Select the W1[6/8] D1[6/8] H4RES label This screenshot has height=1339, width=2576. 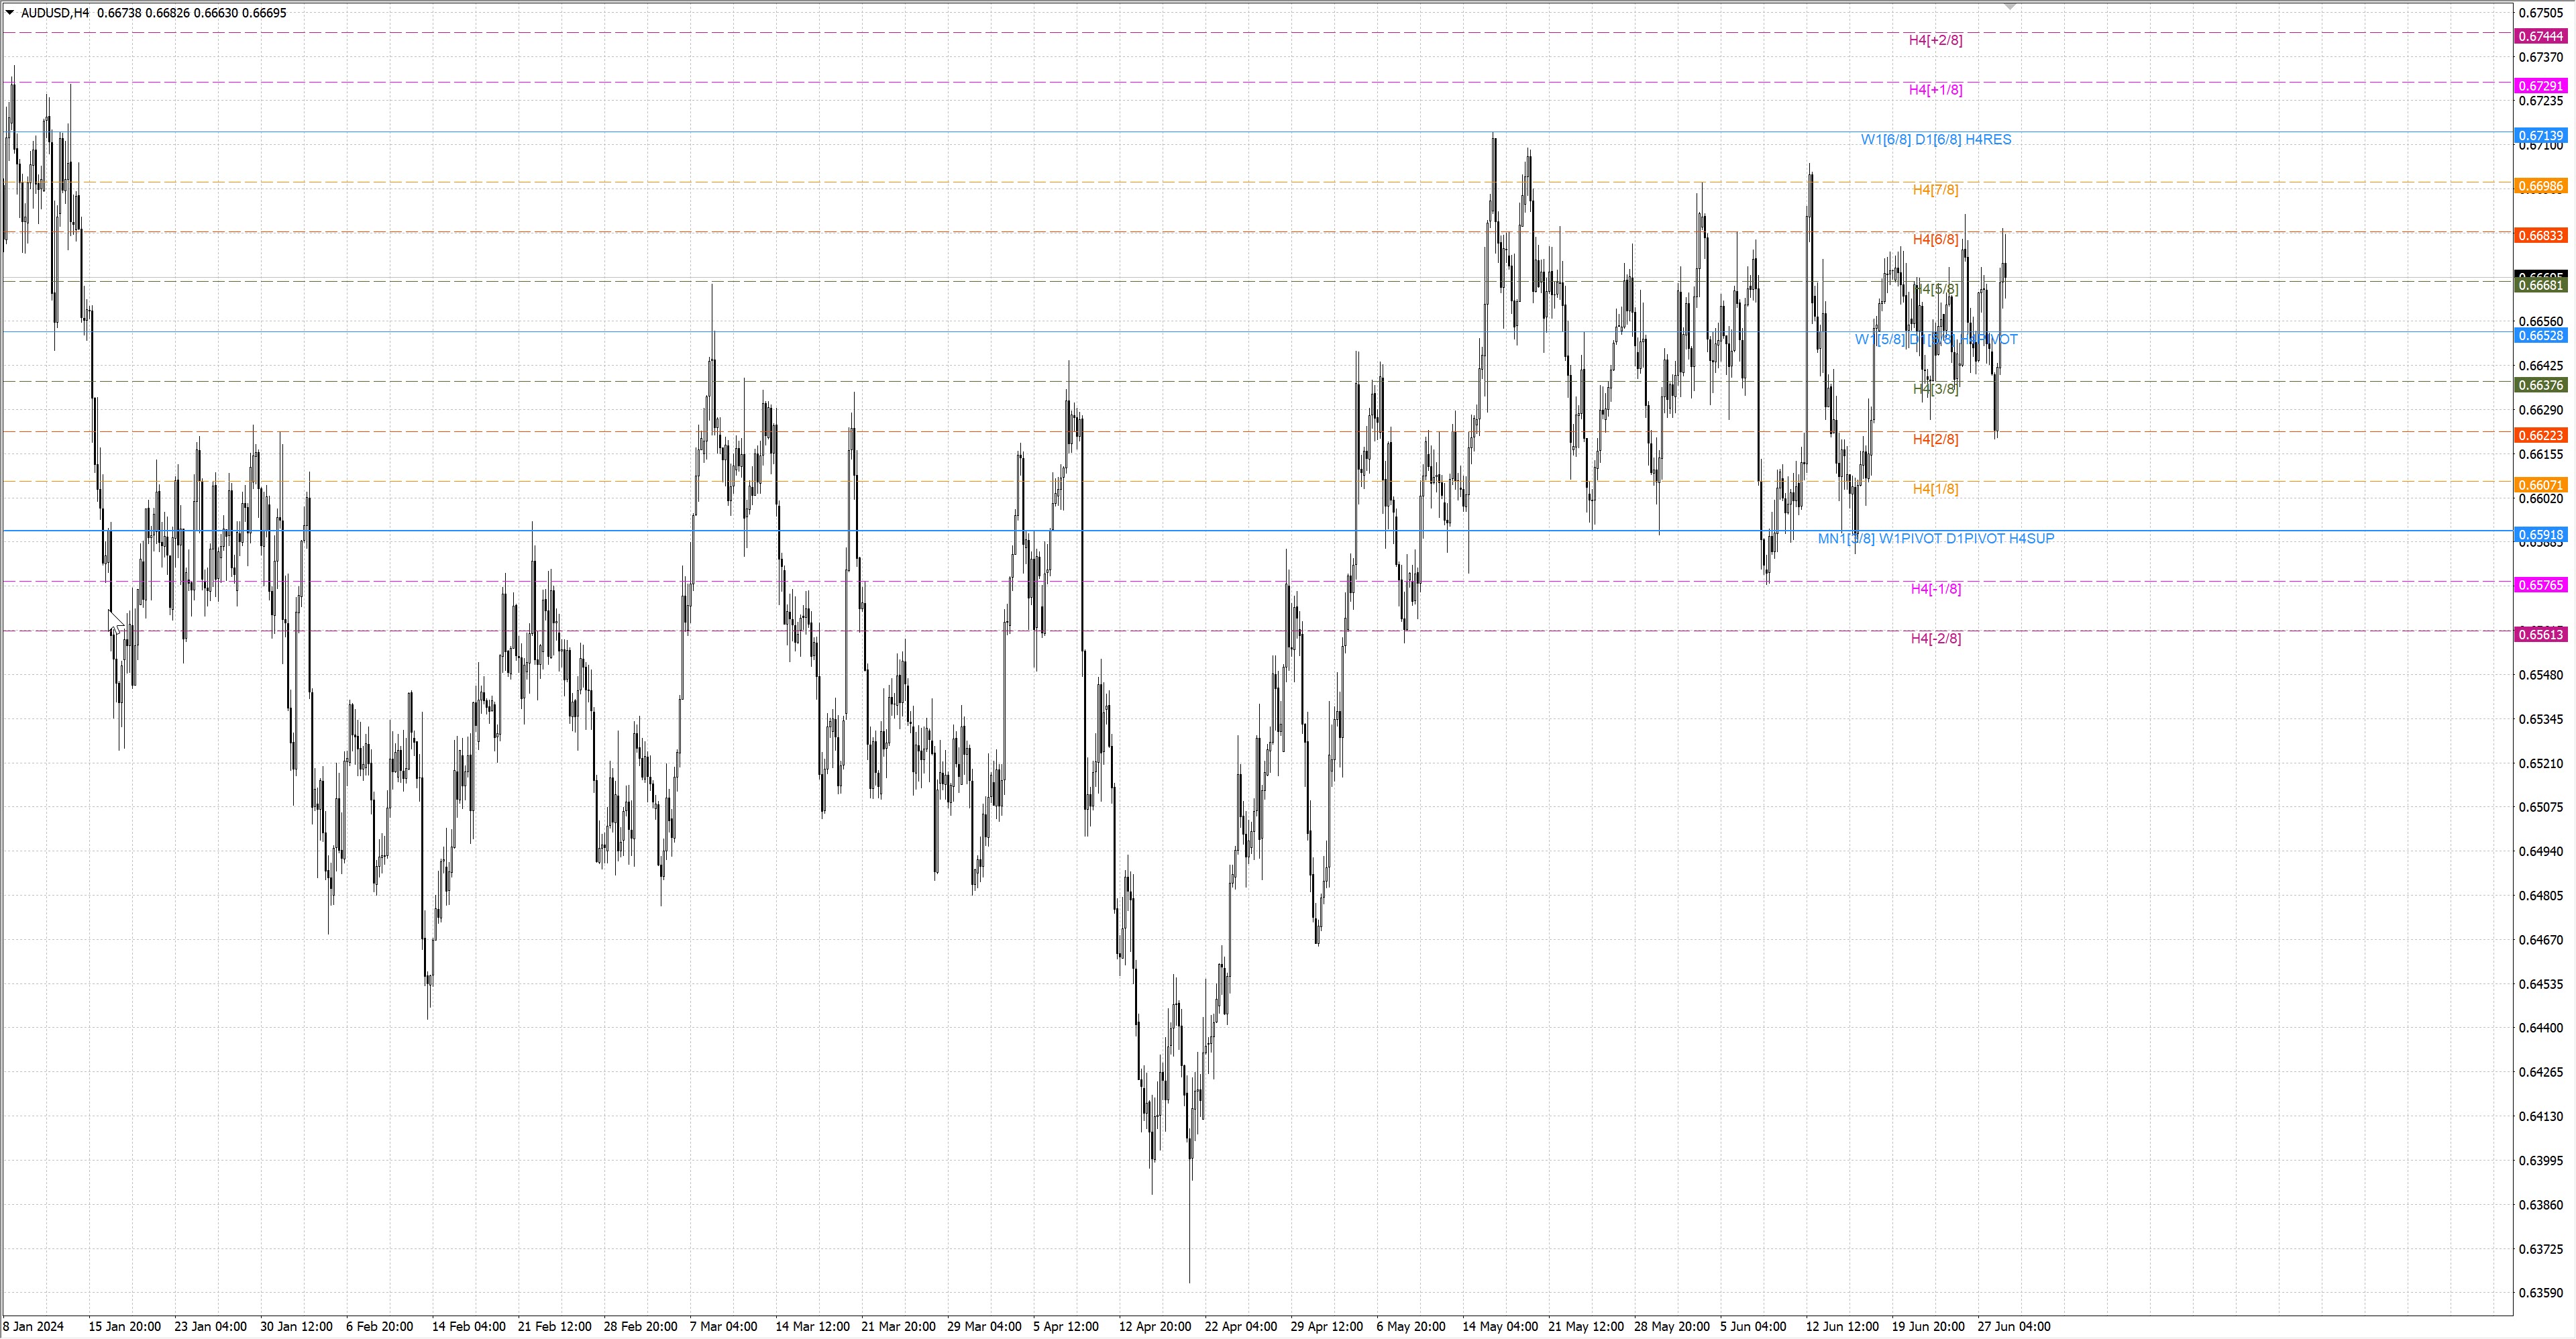tap(1935, 140)
